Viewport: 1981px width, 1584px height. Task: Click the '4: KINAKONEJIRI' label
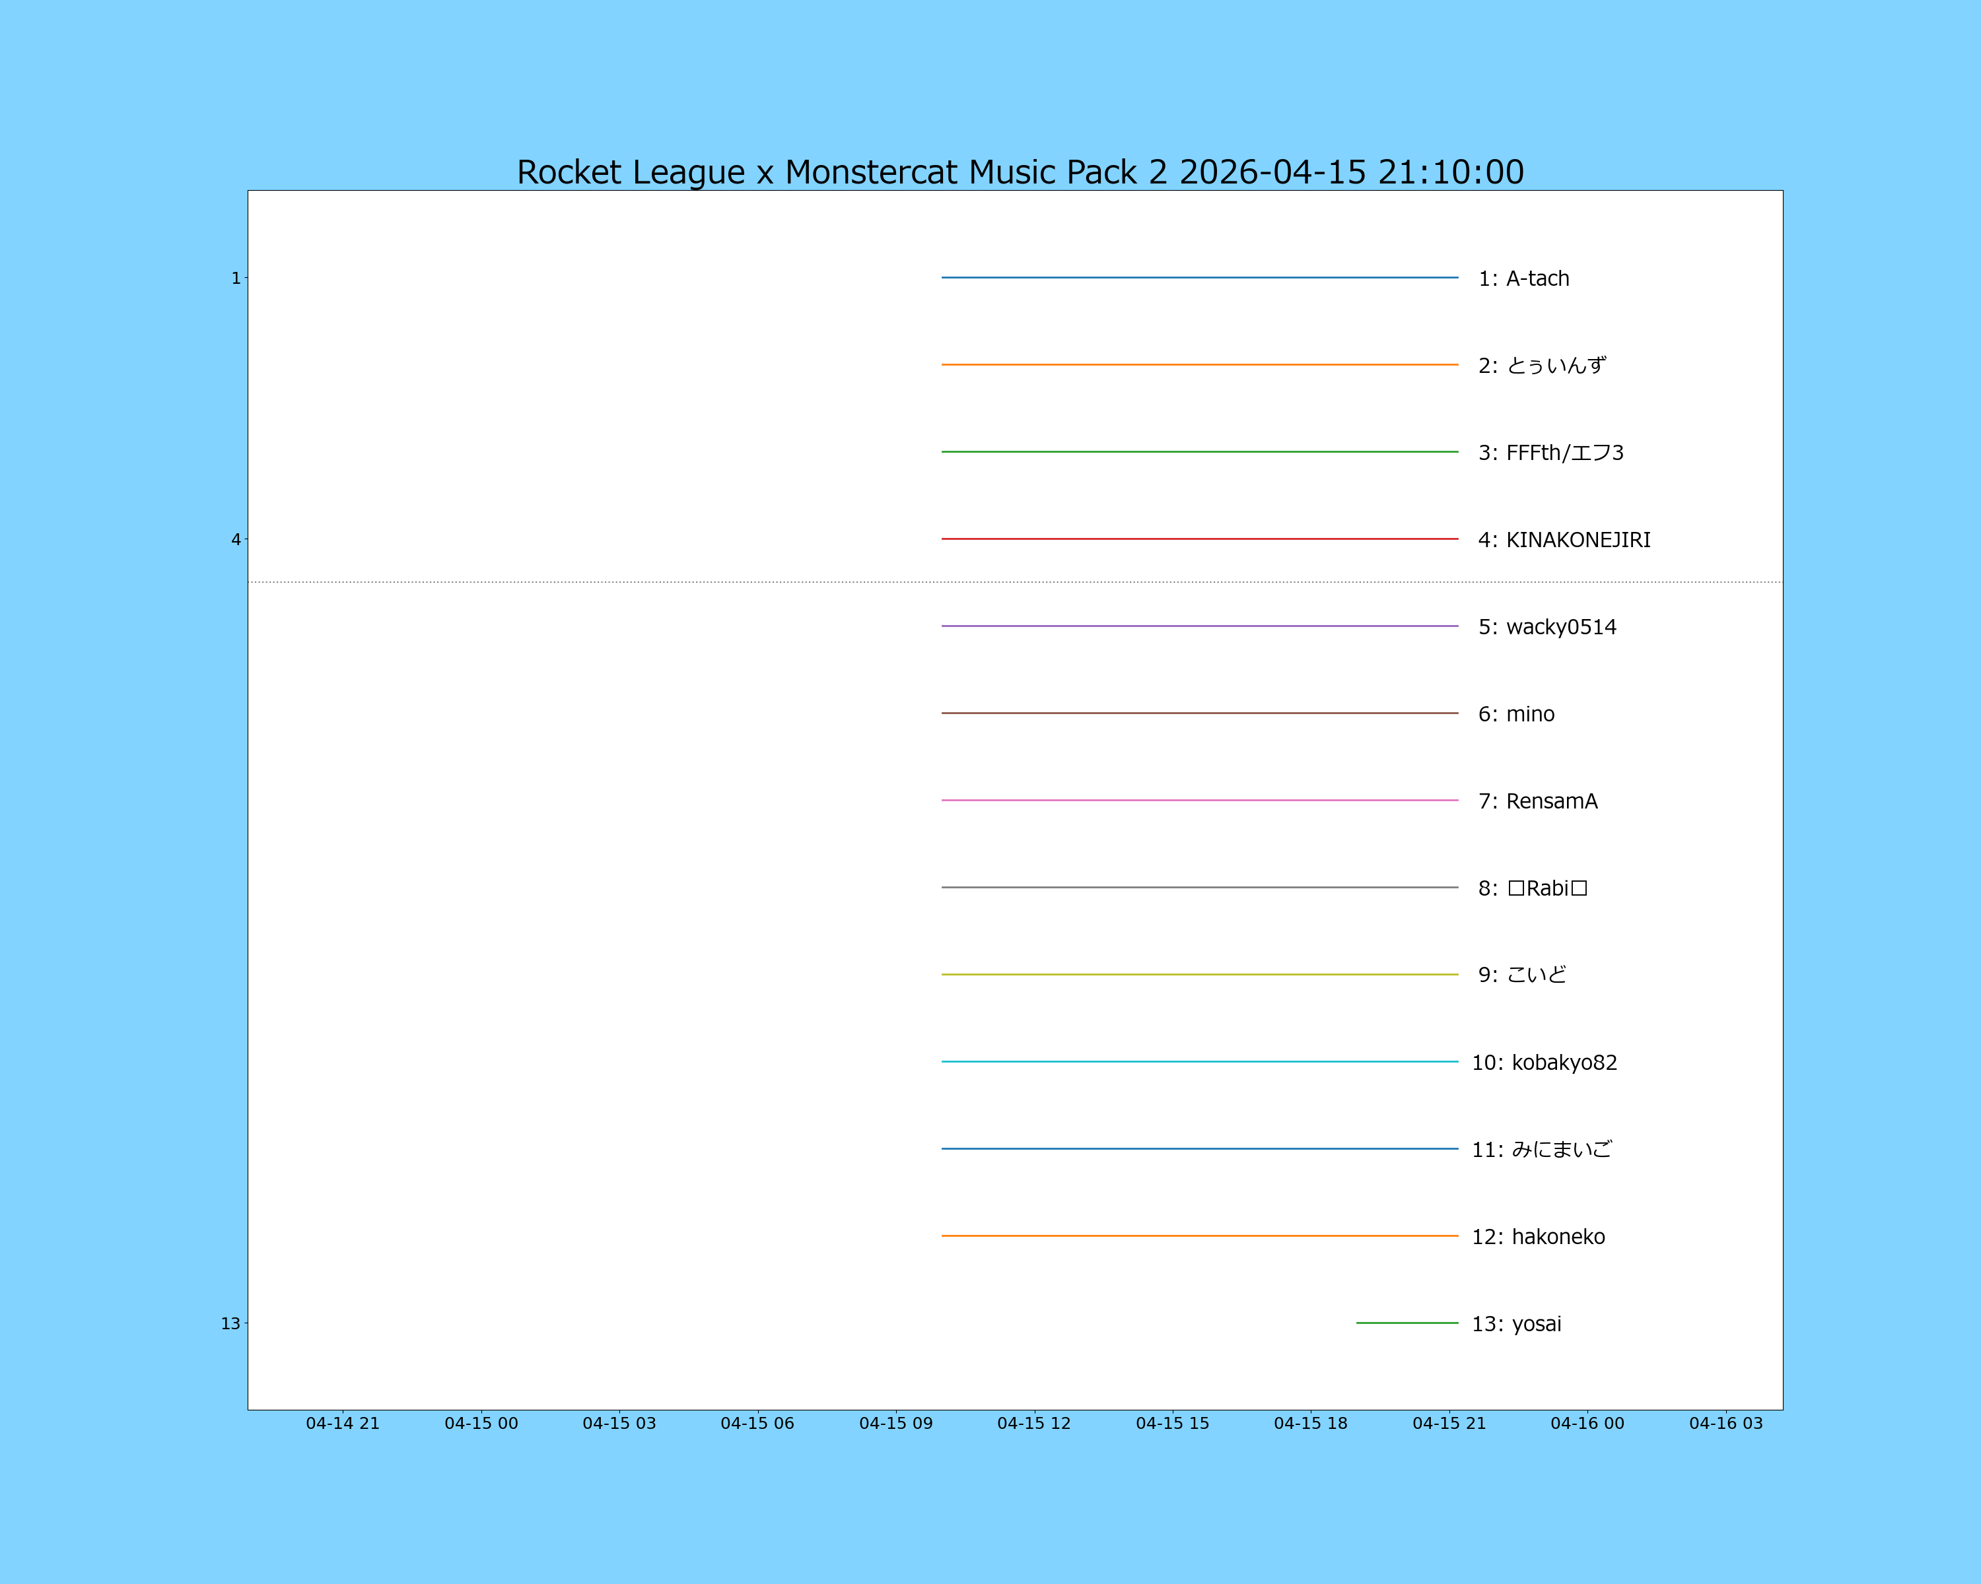[x=1564, y=540]
